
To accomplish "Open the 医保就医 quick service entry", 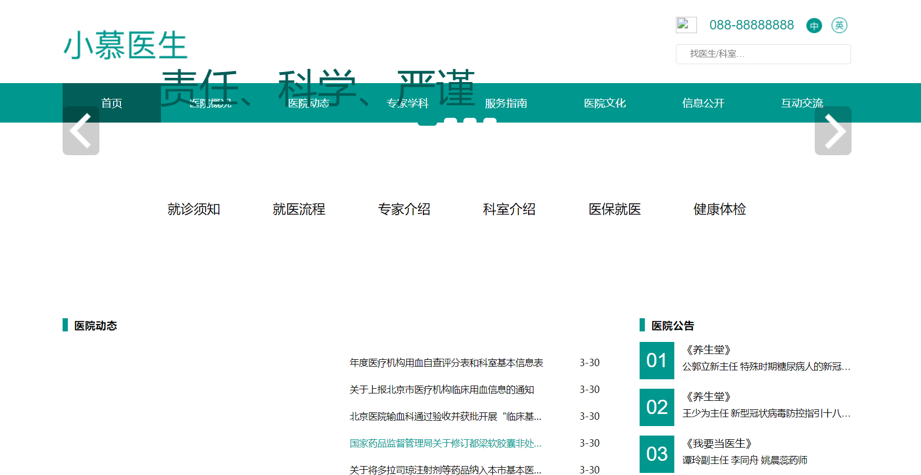I will coord(614,209).
